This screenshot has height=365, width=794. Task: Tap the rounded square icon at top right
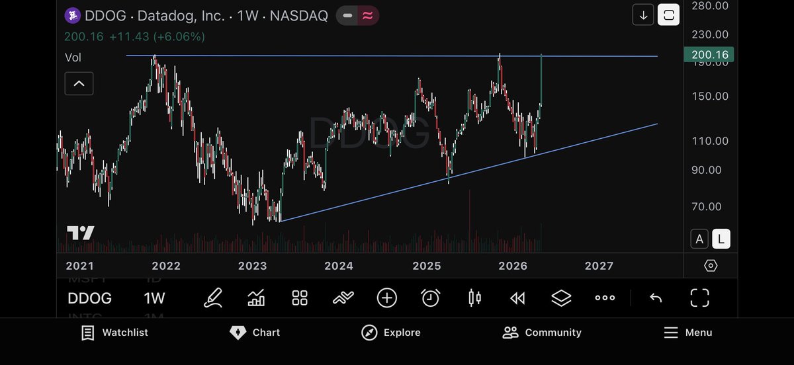pyautogui.click(x=668, y=15)
